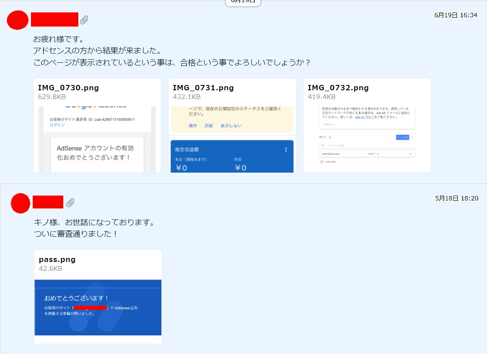Screen dimensions: 487x354
Task: Open the IMG_0730.png attachment thumbnail
Action: pyautogui.click(x=97, y=139)
